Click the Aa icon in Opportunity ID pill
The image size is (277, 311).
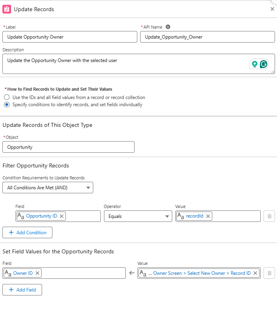click(21, 216)
